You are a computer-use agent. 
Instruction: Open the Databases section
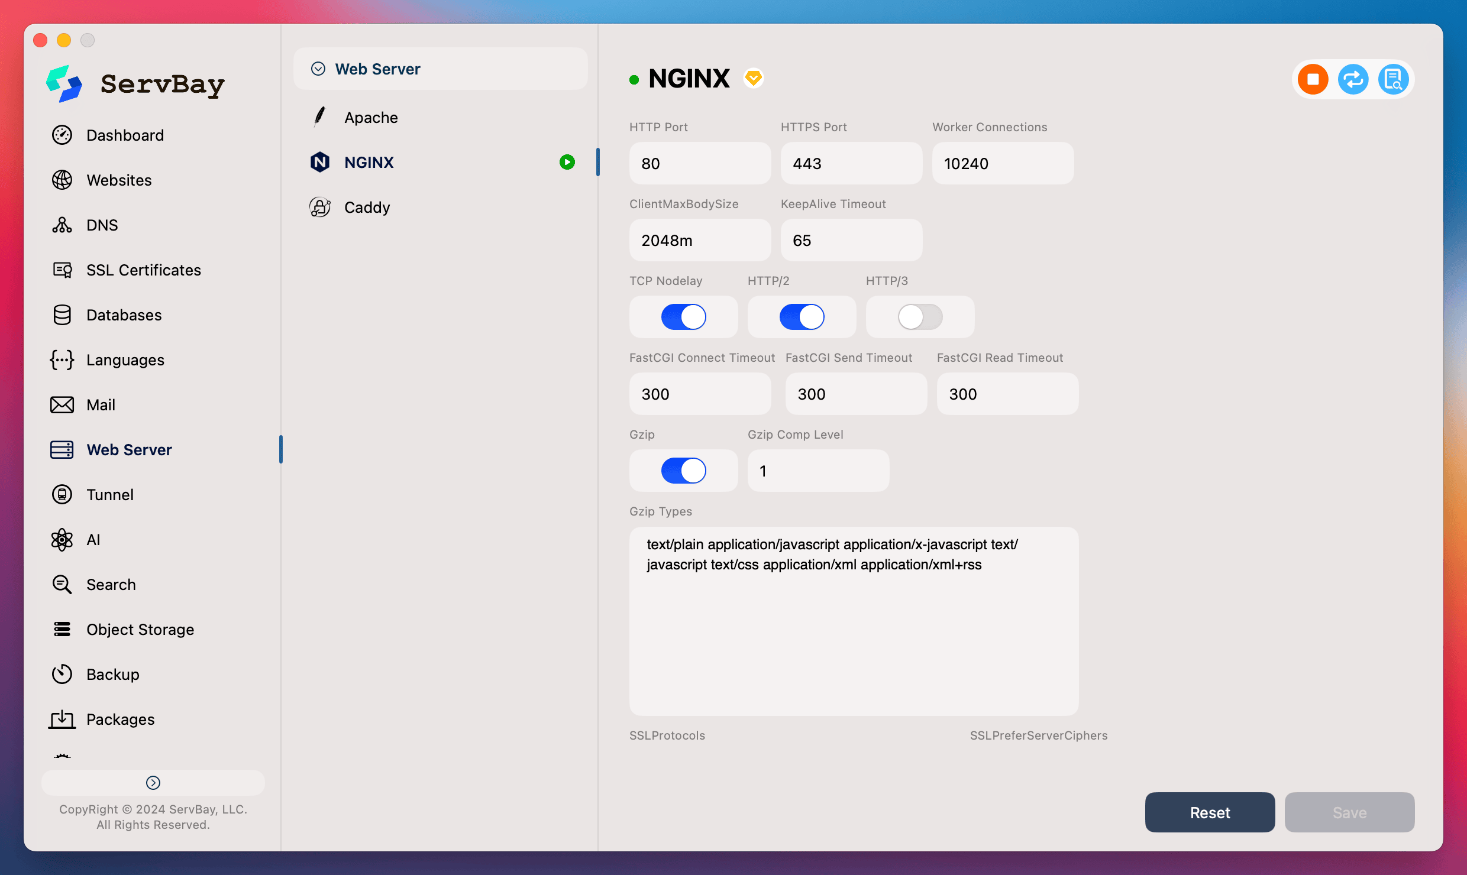[x=124, y=315]
